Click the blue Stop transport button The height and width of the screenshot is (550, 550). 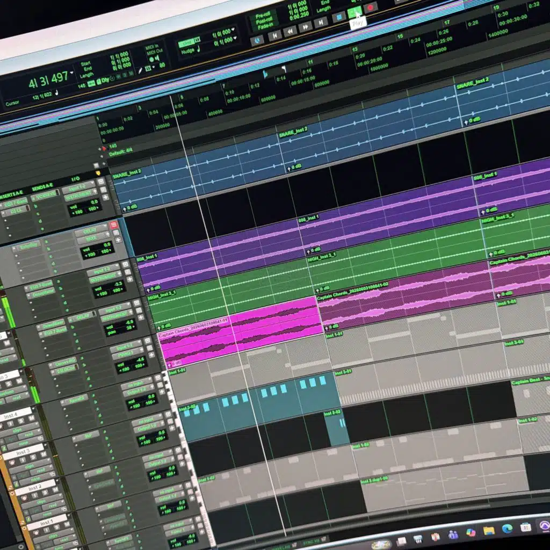339,17
